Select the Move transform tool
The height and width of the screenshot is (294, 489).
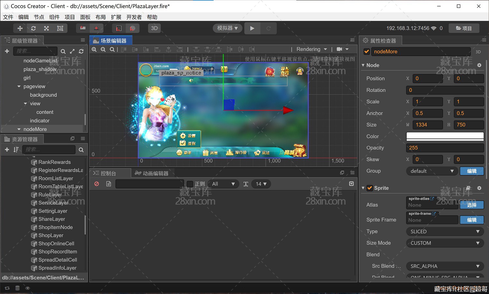pyautogui.click(x=20, y=28)
